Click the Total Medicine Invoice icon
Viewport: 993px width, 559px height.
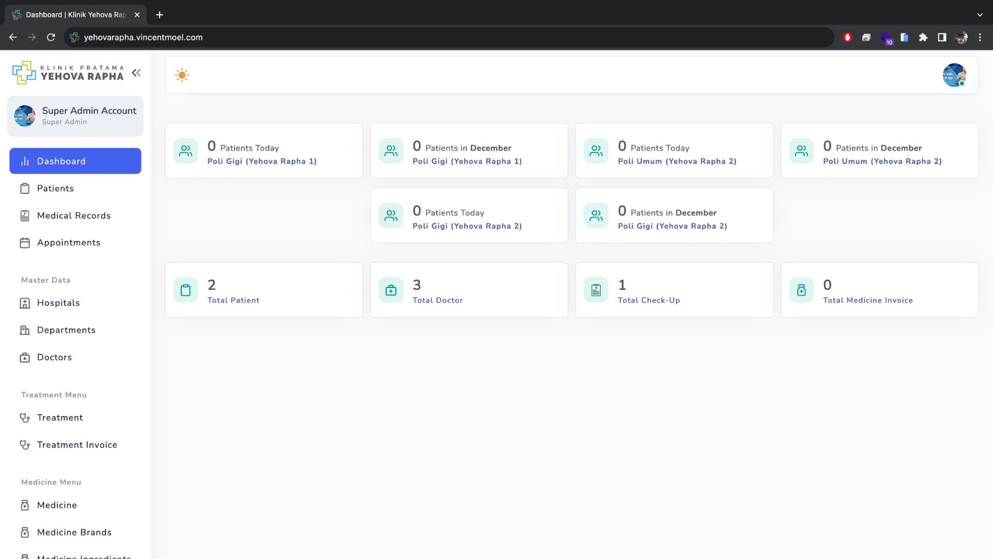point(801,290)
